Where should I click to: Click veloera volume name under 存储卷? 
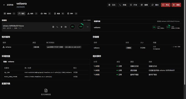(97, 48)
